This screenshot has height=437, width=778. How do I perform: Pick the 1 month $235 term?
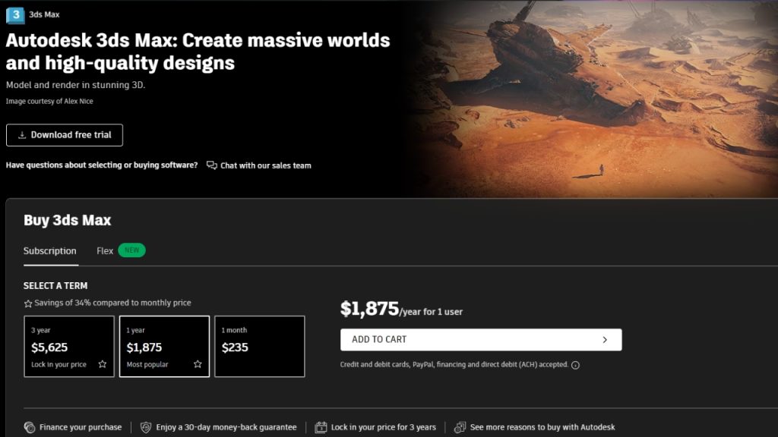tap(259, 346)
